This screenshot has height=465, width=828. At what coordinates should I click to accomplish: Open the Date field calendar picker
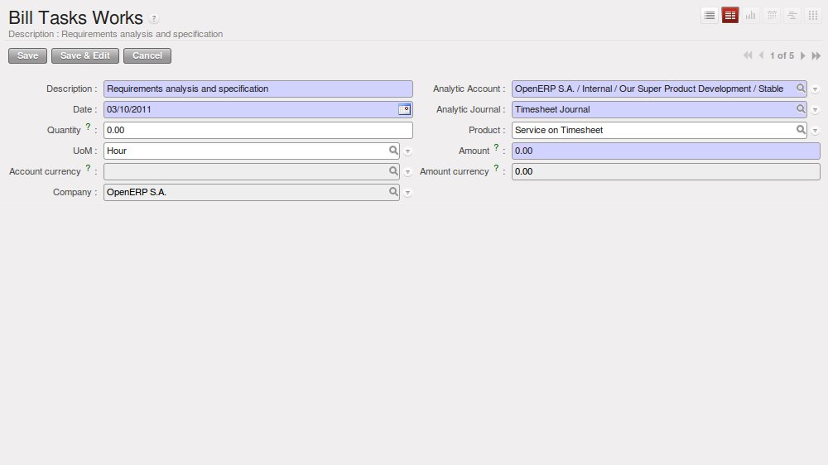(404, 109)
